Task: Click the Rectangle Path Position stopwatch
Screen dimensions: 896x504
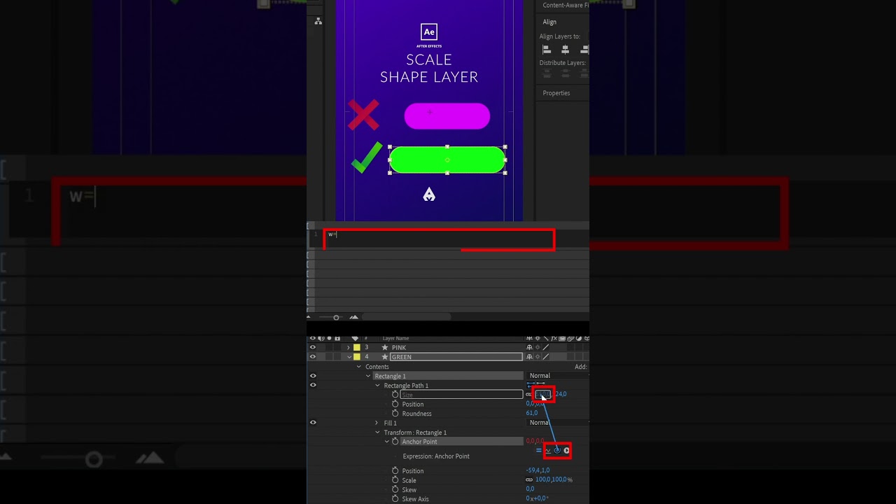Action: tap(395, 404)
